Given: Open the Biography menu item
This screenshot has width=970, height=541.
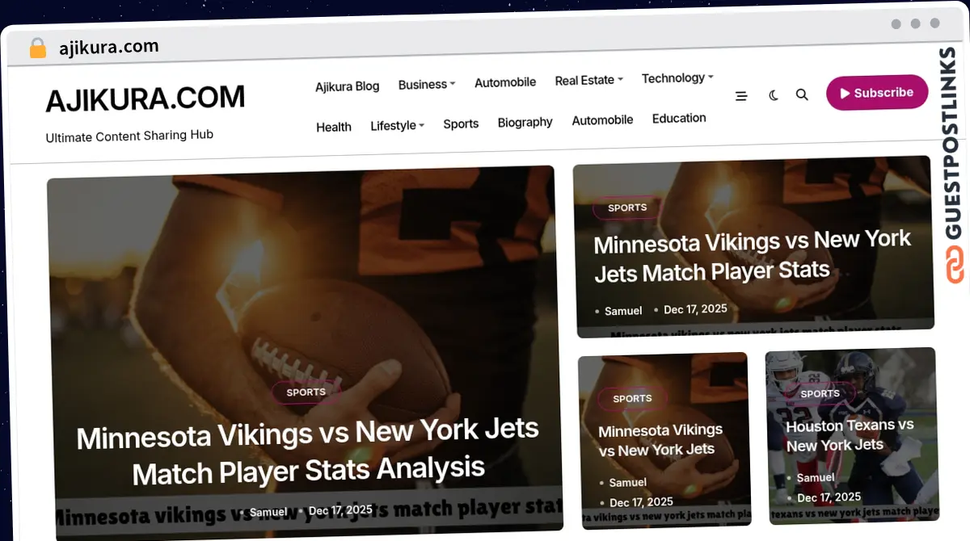Looking at the screenshot, I should click(525, 122).
